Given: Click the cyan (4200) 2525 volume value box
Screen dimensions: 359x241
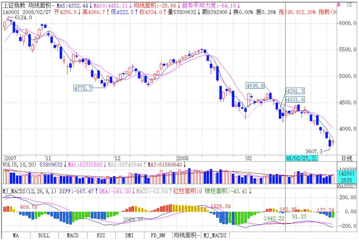Looking at the screenshot, I should coord(347,177).
